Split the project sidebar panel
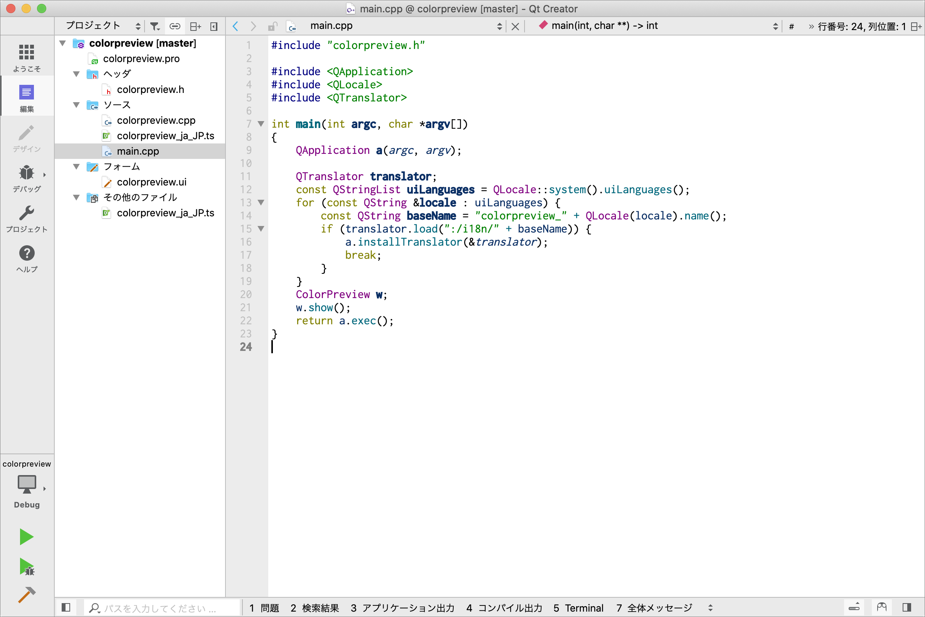Viewport: 925px width, 617px height. 195,26
